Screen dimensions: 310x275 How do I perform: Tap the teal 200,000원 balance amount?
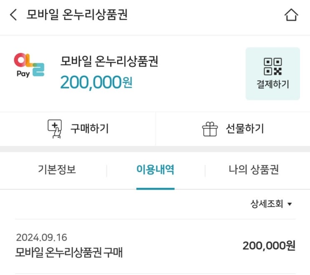point(96,82)
